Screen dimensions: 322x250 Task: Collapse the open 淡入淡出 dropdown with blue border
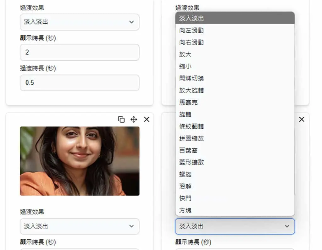[235, 226]
